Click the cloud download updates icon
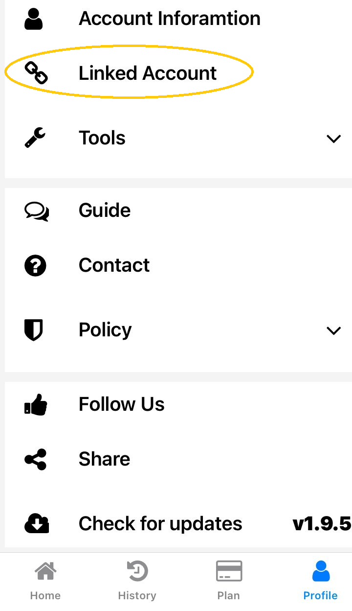352x611 pixels. [x=36, y=524]
